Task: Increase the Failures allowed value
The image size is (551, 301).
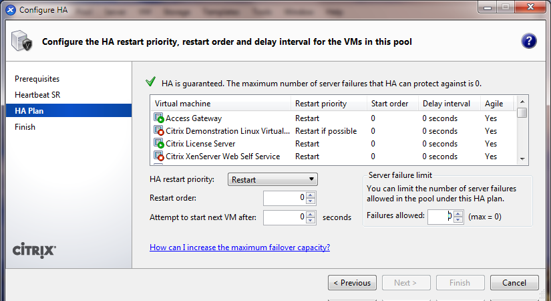Action: (458, 213)
